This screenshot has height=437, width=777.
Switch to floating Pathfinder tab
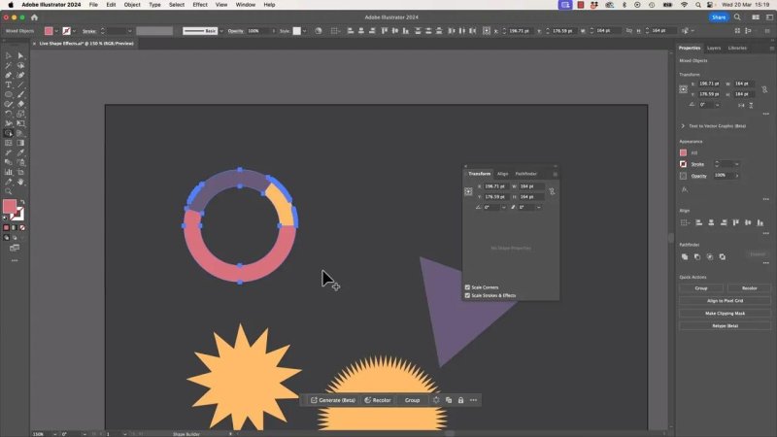525,174
